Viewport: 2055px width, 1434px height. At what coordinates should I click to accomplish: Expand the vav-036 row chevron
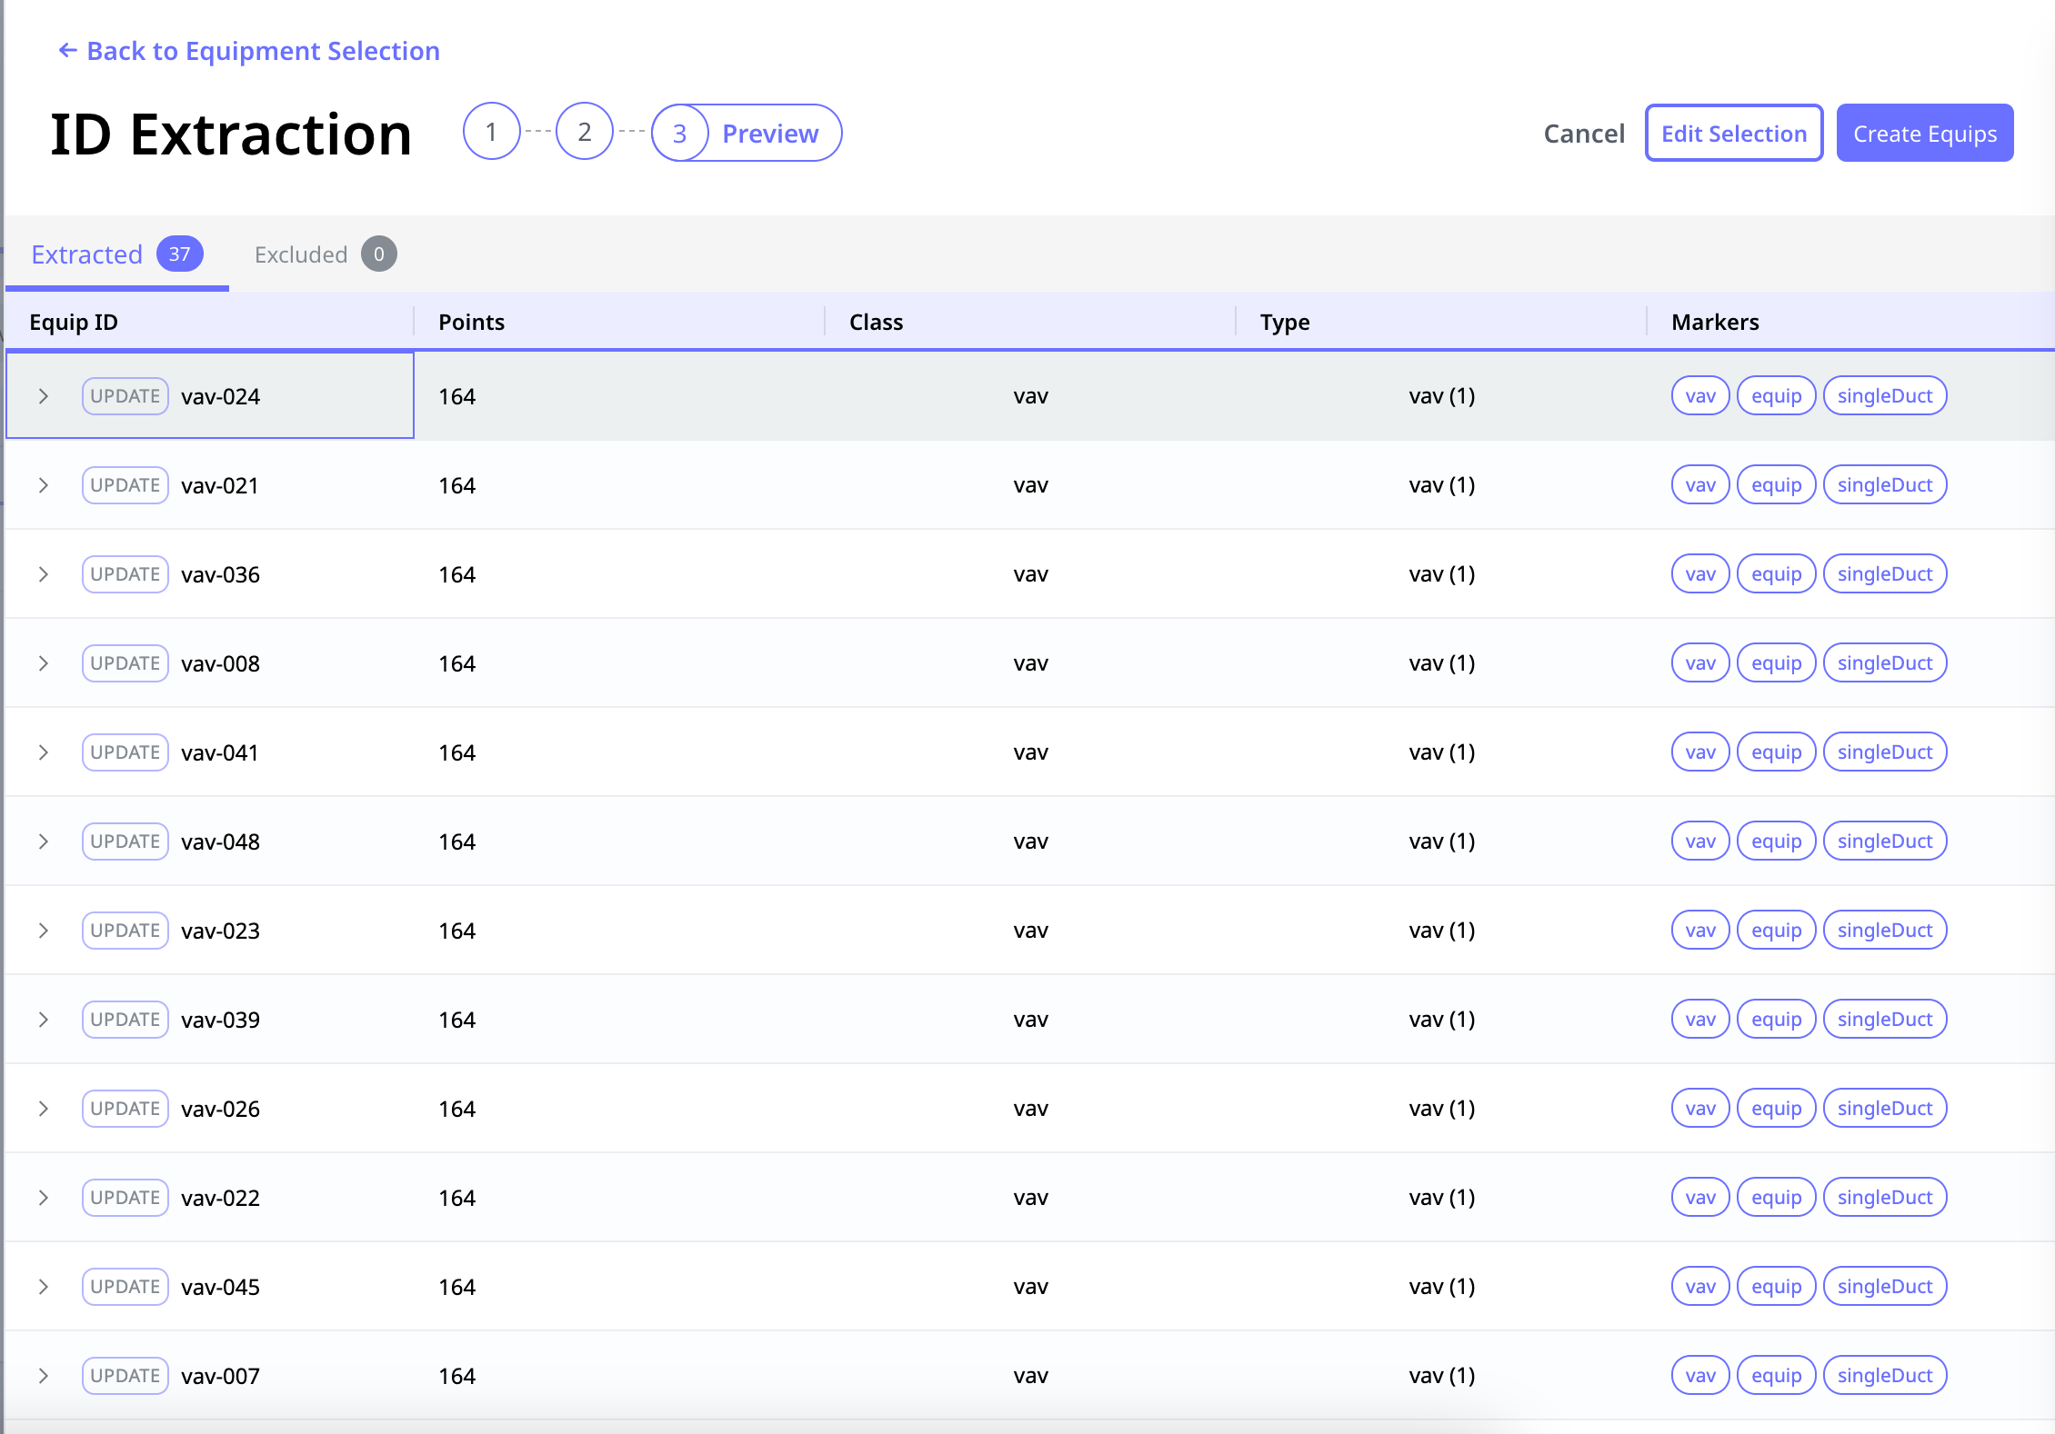[x=43, y=574]
